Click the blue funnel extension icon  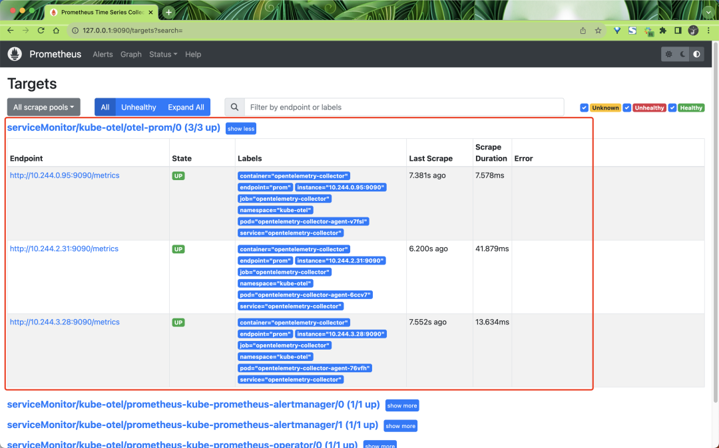pyautogui.click(x=616, y=31)
